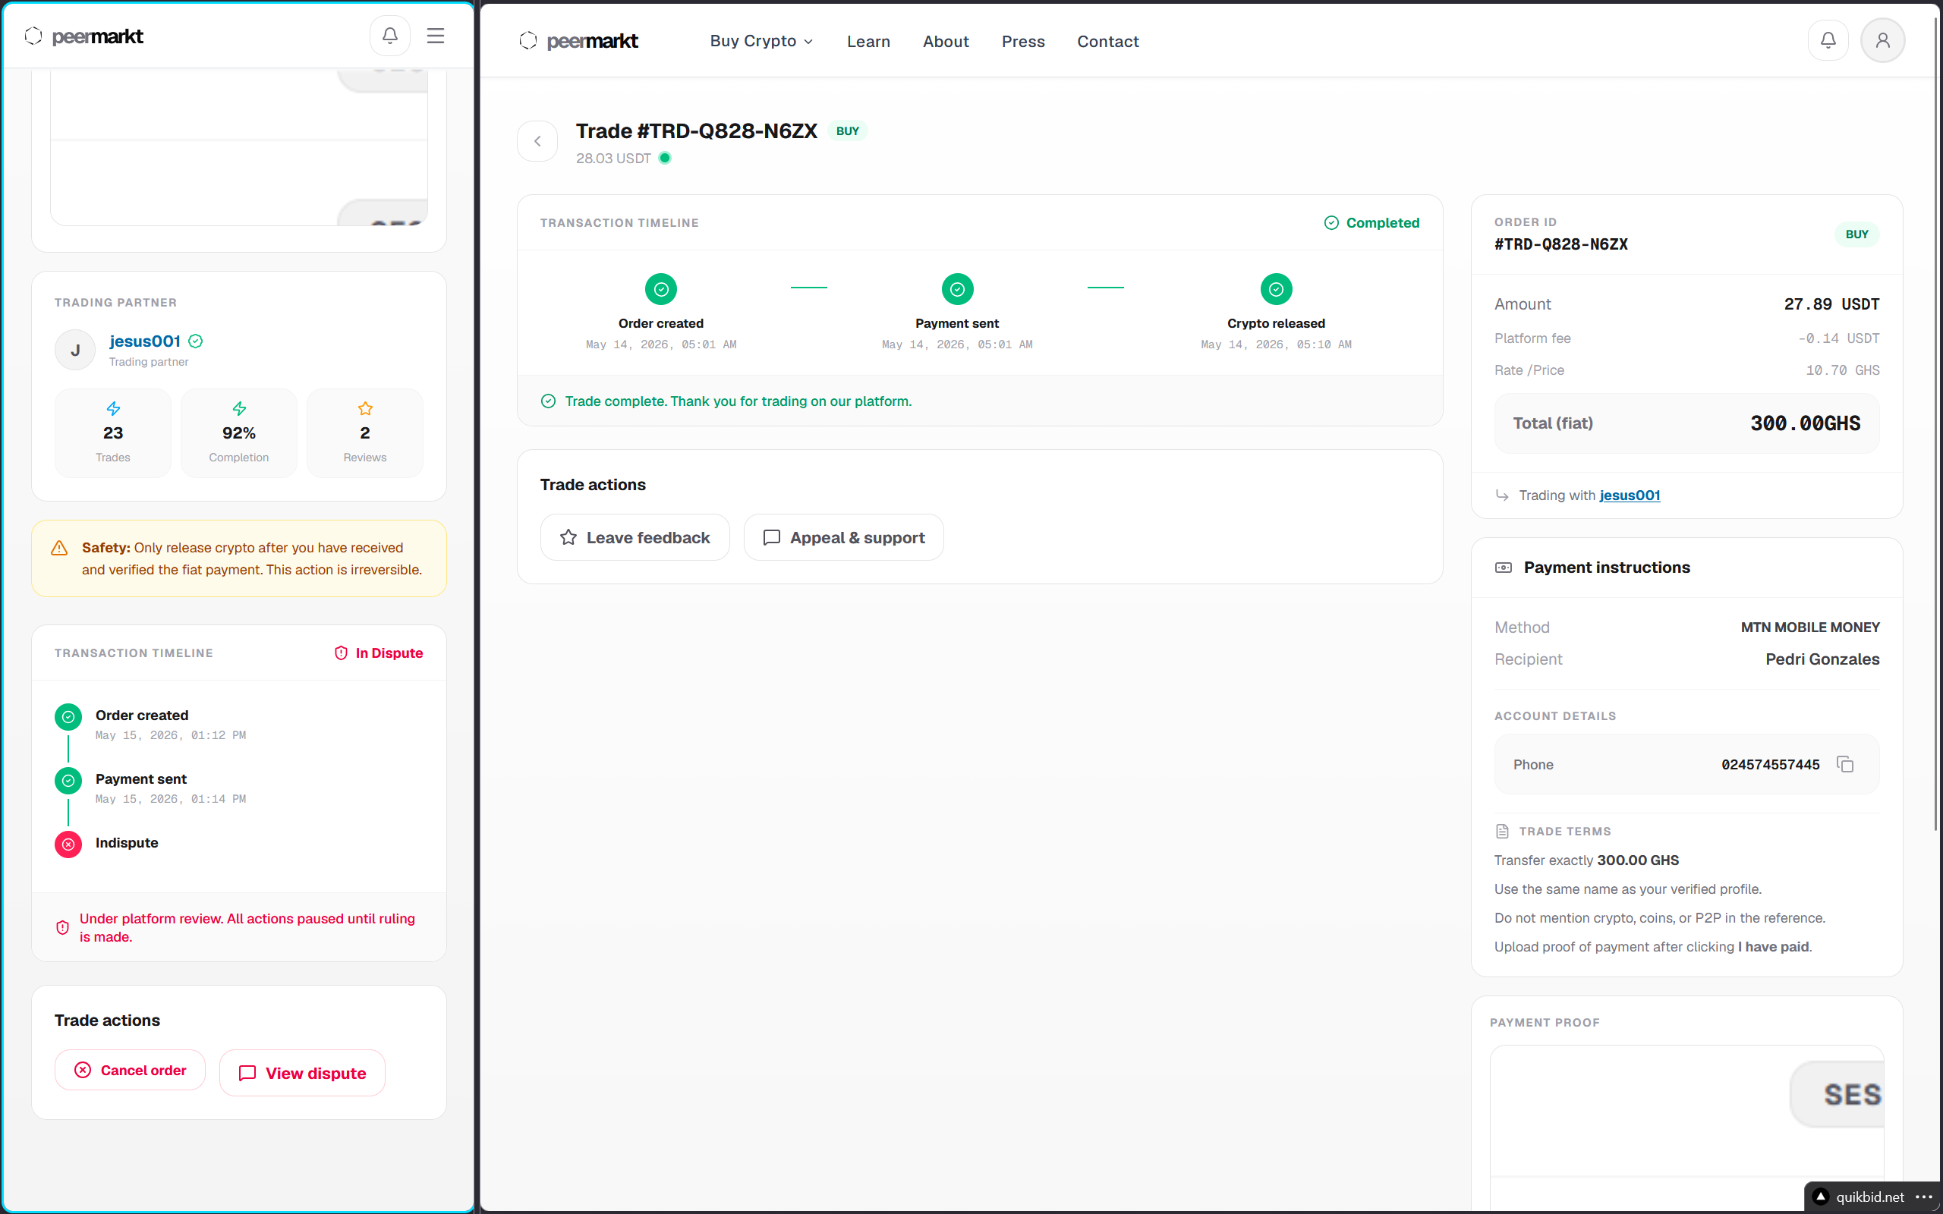
Task: Copy the phone number 024574557445
Action: (1845, 764)
